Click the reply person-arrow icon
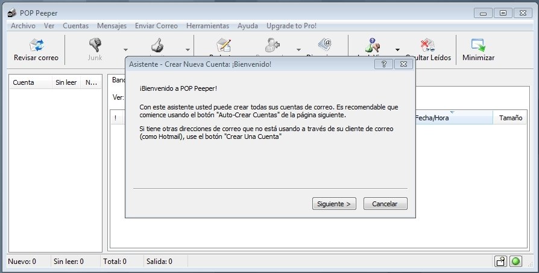 tap(273, 45)
